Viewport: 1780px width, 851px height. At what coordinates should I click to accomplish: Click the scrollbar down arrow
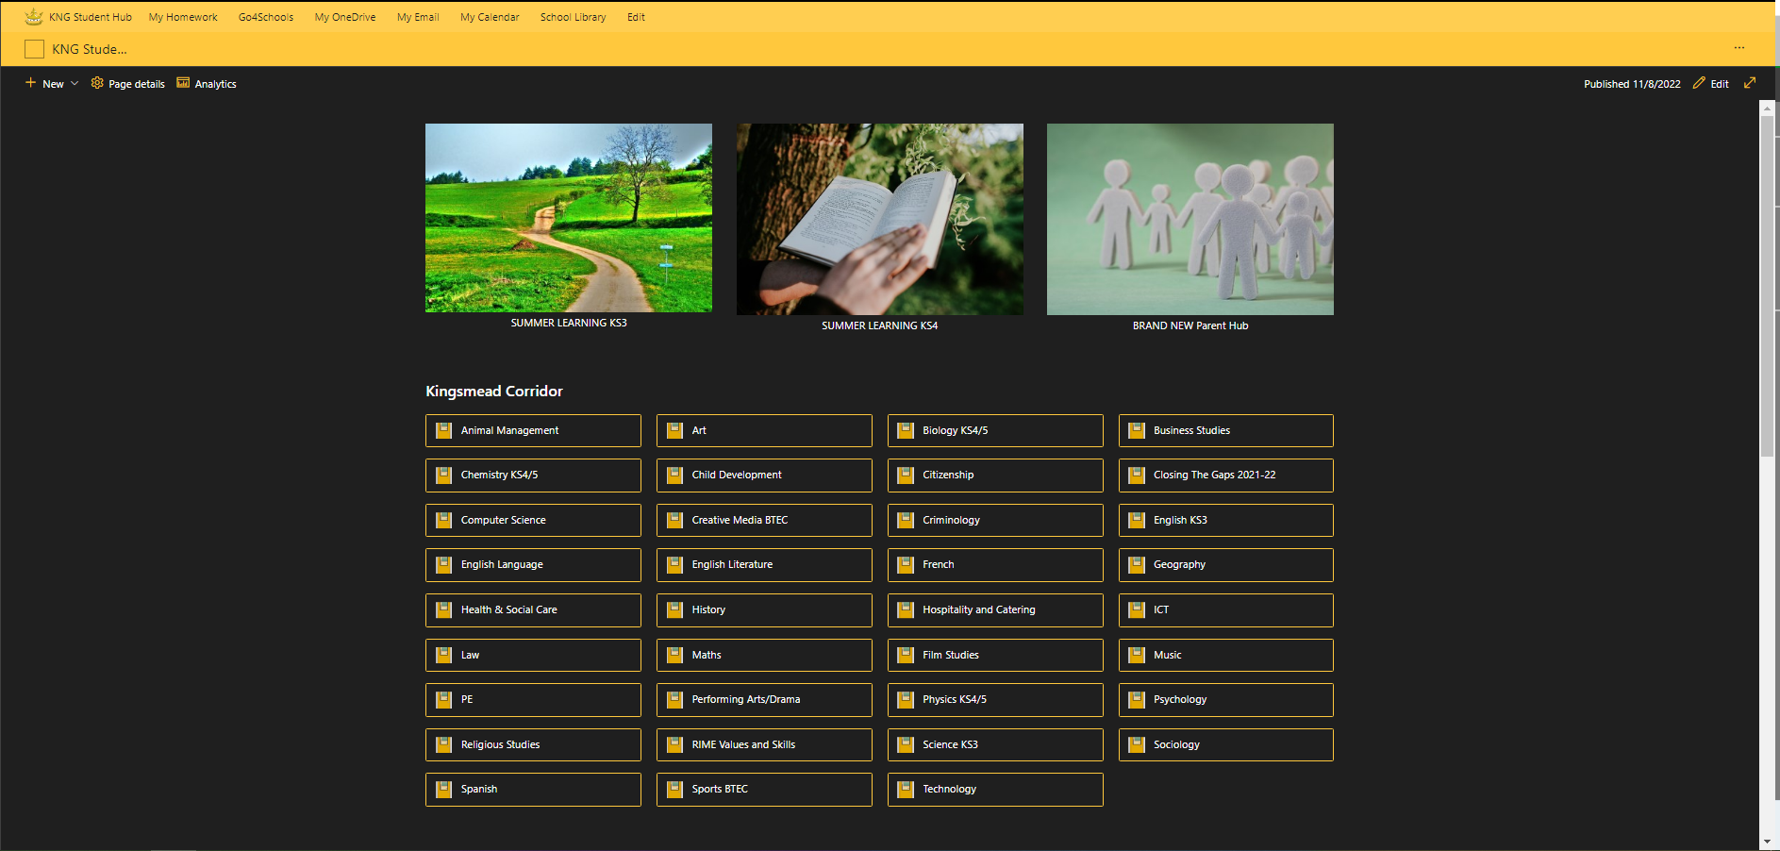coord(1767,842)
